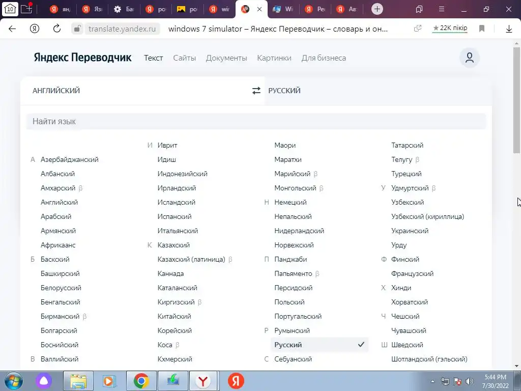The height and width of the screenshot is (391, 521).
Task: Choose Японский-free option Хинди language
Action: click(x=401, y=288)
